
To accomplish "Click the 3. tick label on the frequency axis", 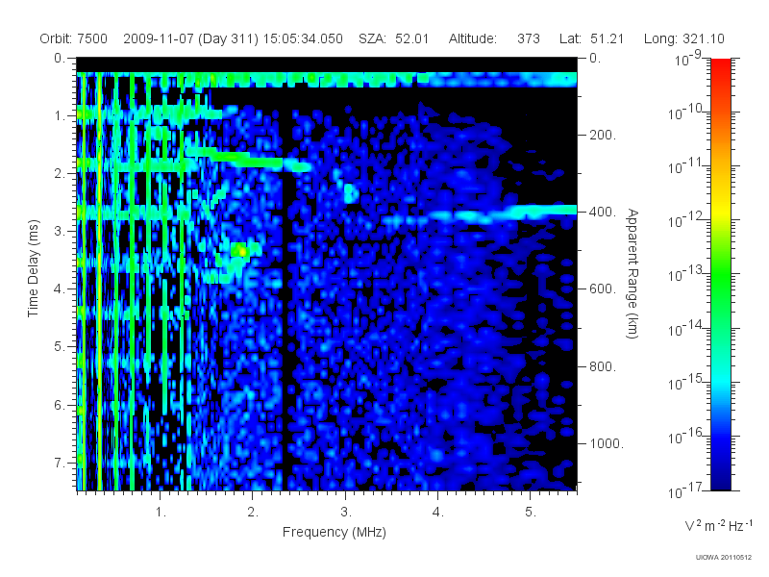I will point(346,512).
